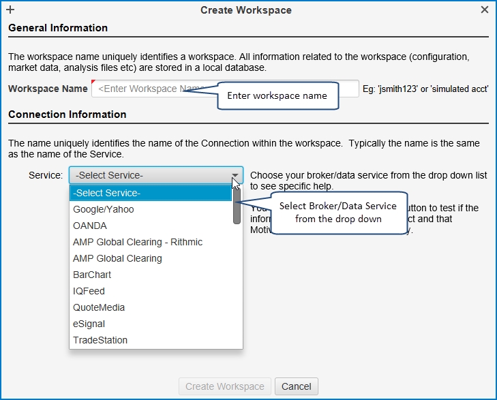Image resolution: width=497 pixels, height=400 pixels.
Task: Pick IQFeed in the service list
Action: tap(89, 291)
